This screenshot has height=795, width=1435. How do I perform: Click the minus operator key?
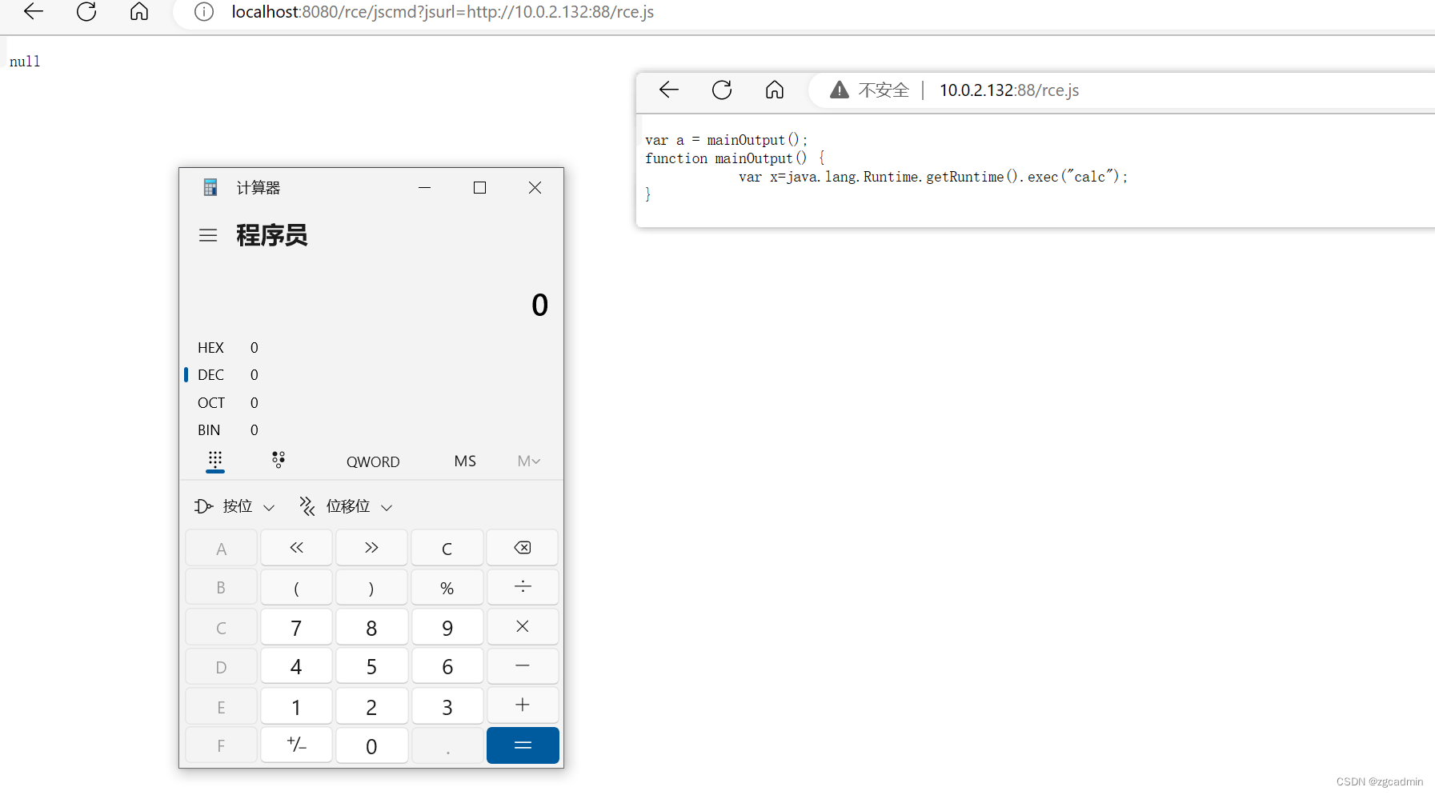coord(523,666)
